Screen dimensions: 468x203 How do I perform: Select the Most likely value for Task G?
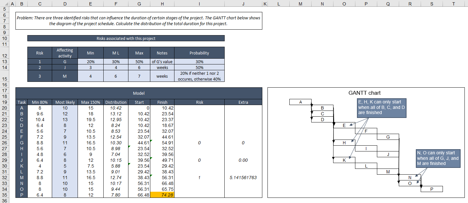tap(65, 142)
